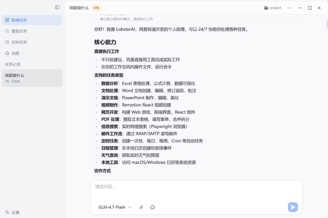Click the 数据分析 list item
Screen dimensions: 328x218
(148, 83)
